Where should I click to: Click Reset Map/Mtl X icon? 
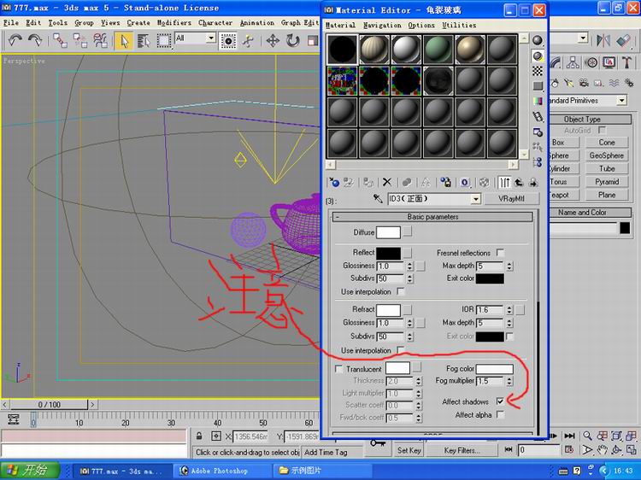click(x=387, y=182)
